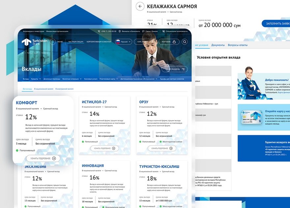Click the bank card image in Откройте карту banner
The image size is (290, 208).
click(x=251, y=117)
